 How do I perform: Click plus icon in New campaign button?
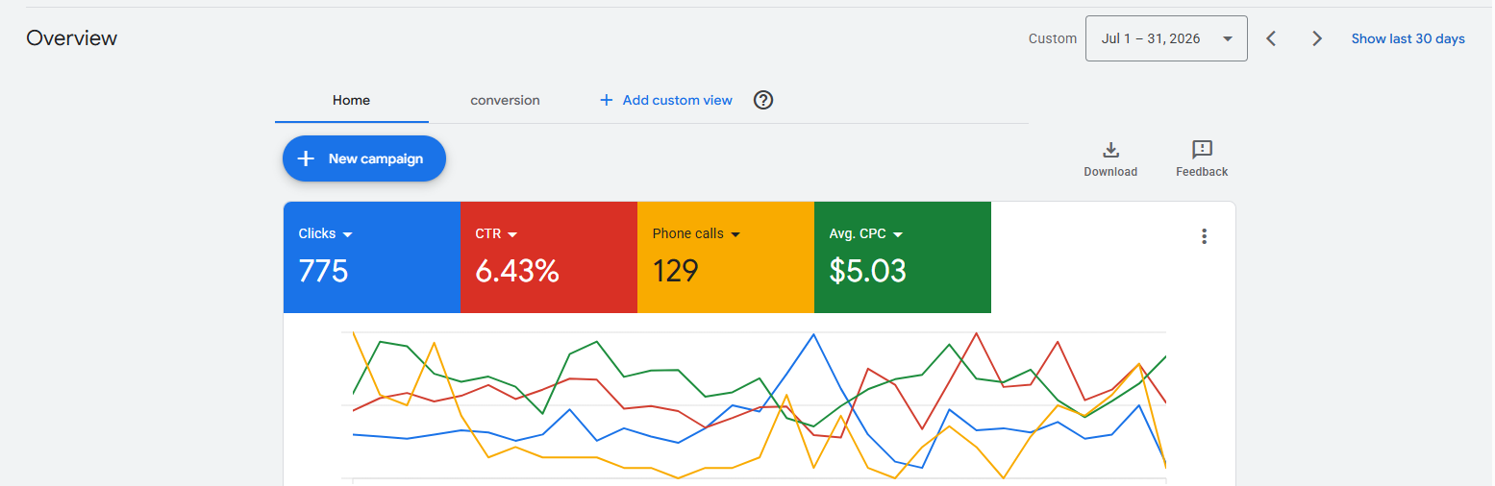306,158
